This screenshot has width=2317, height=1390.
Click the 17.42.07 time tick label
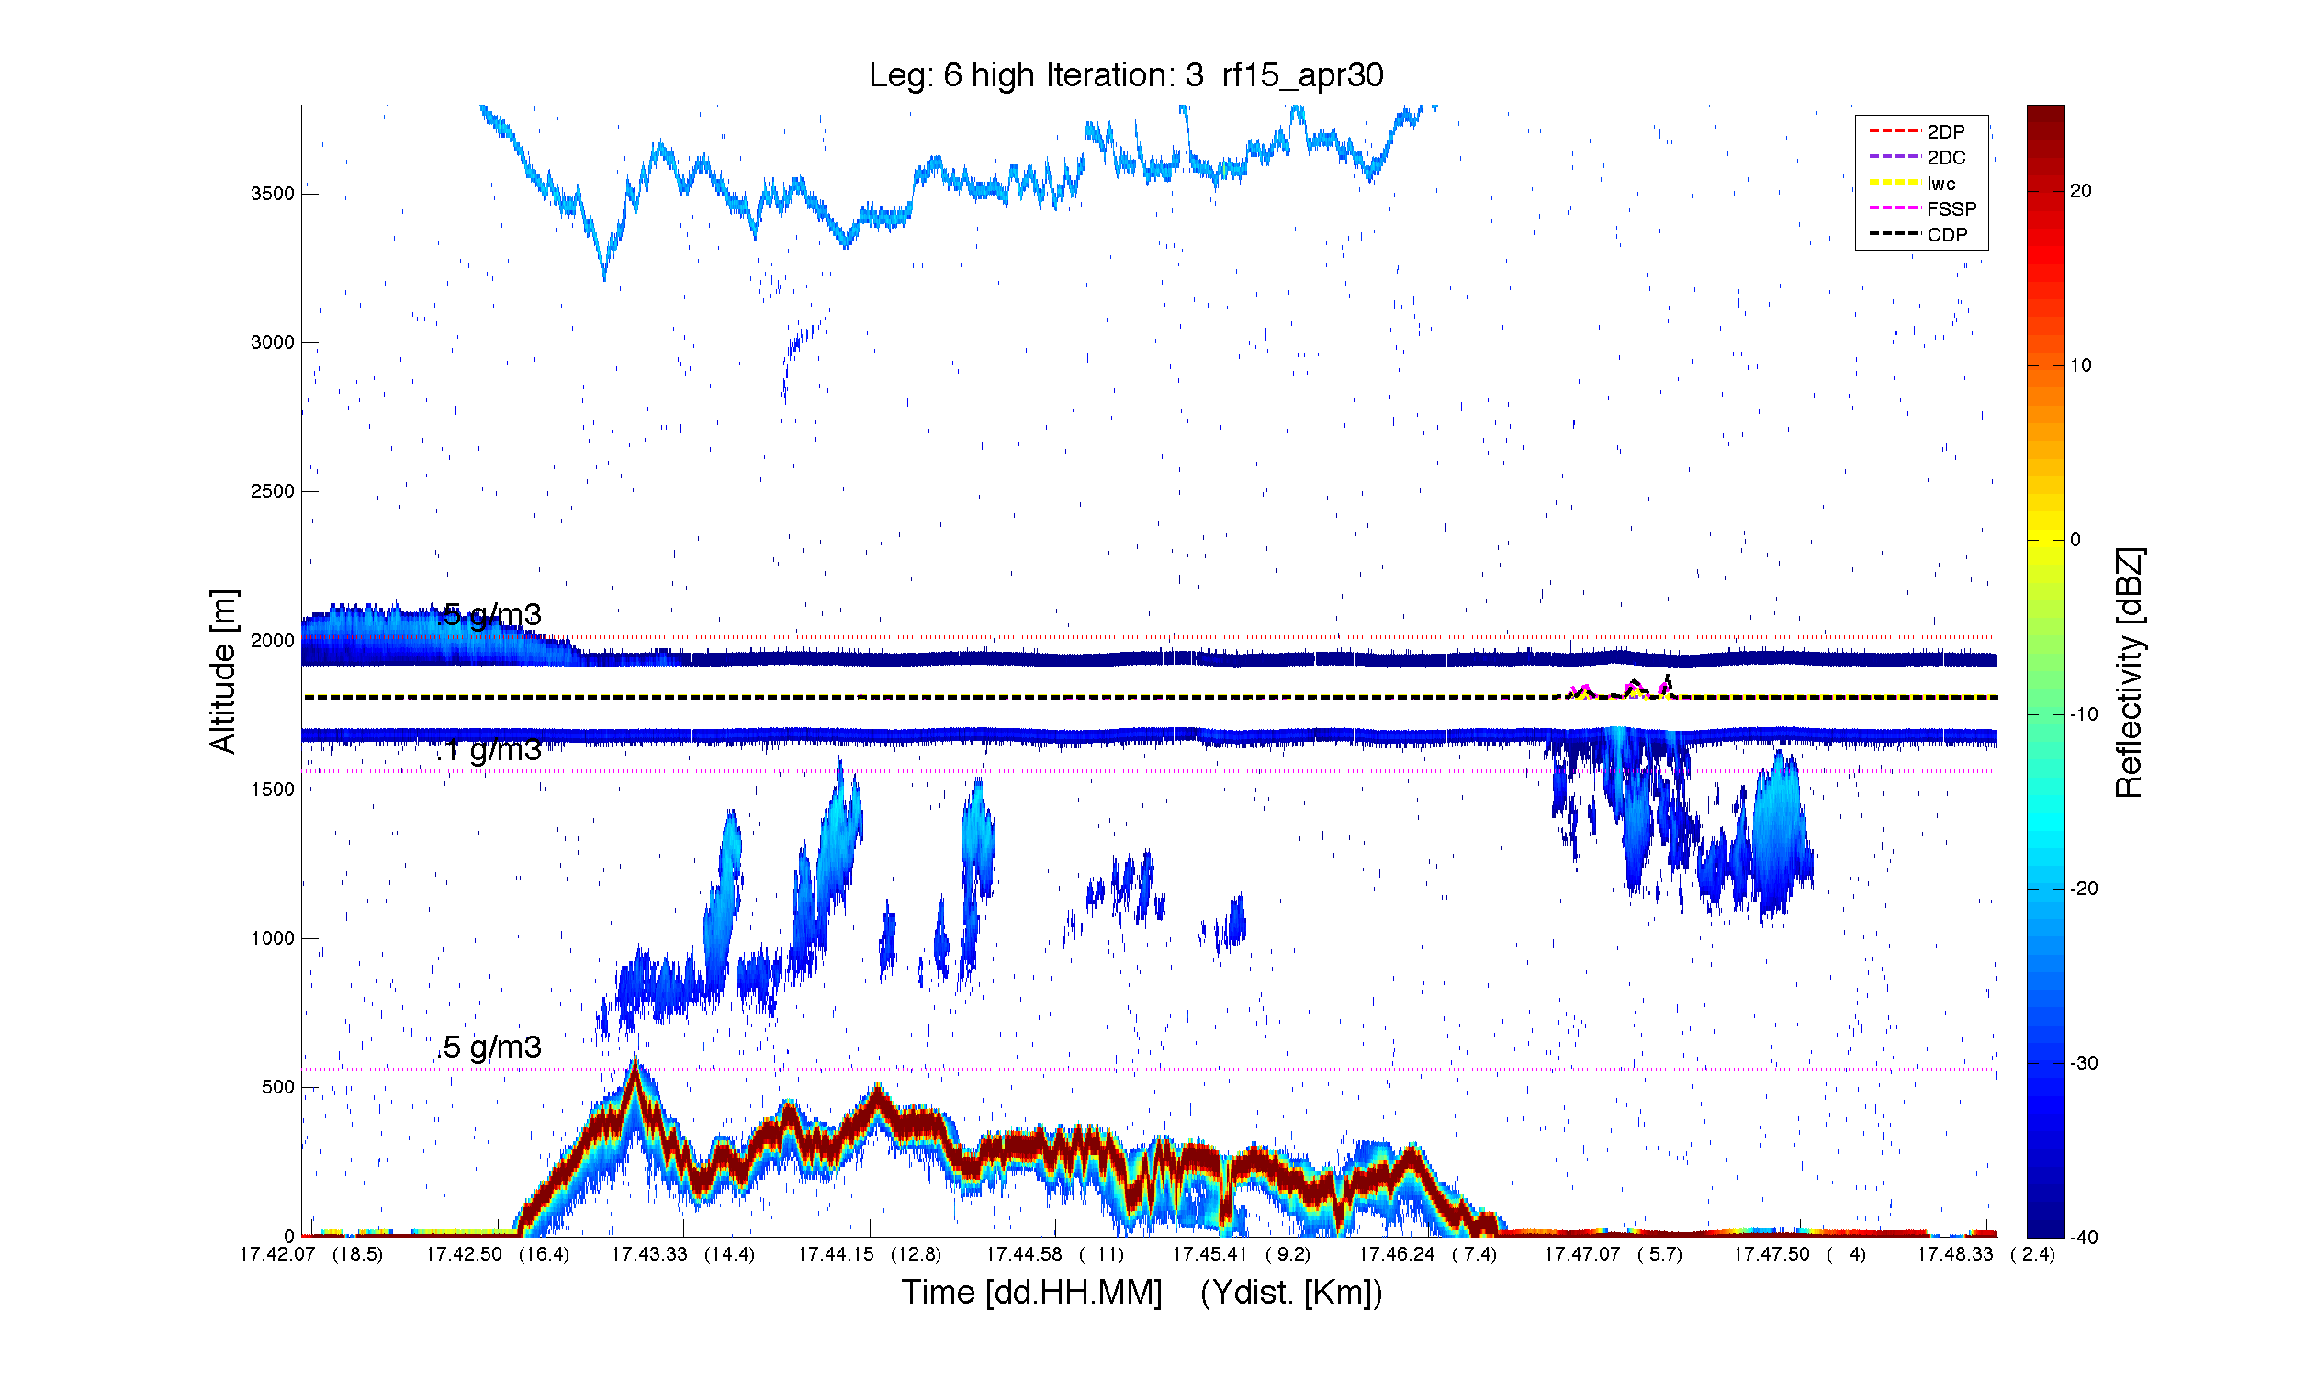point(277,1254)
